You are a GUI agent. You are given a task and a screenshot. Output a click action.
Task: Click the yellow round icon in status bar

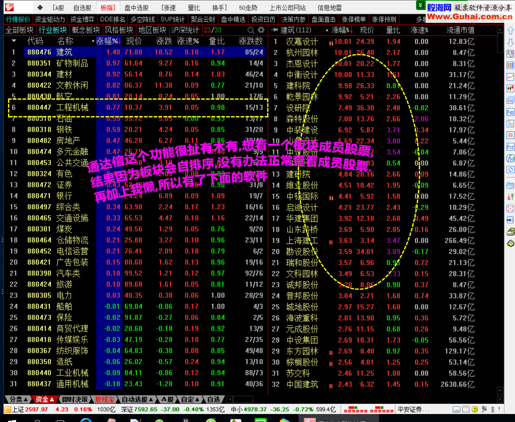pyautogui.click(x=475, y=410)
